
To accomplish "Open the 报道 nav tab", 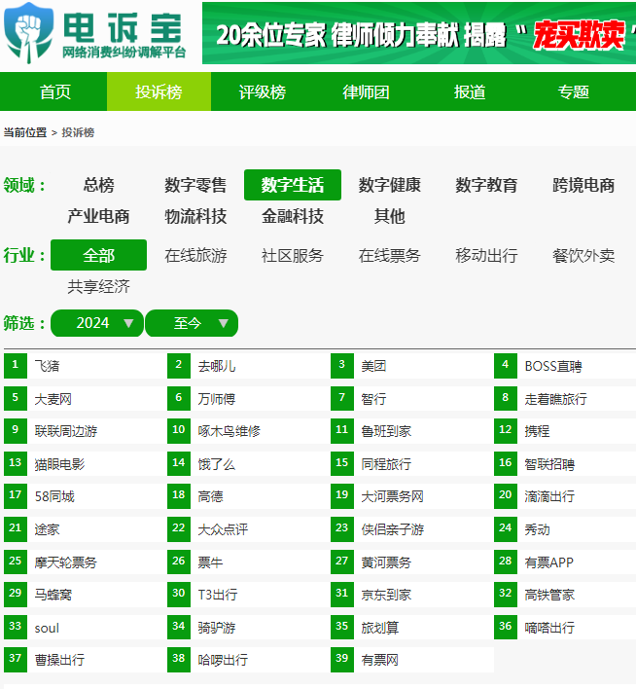I will coord(470,91).
